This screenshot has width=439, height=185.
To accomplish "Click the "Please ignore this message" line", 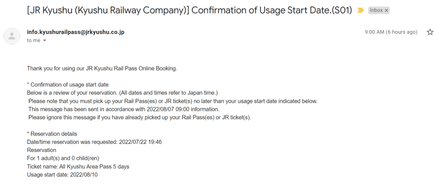I will tap(140, 117).
